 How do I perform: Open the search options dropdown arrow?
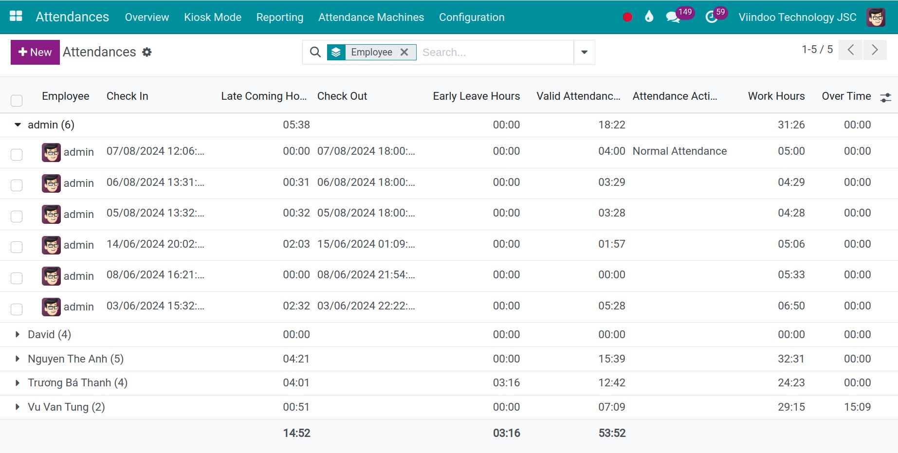(x=584, y=52)
